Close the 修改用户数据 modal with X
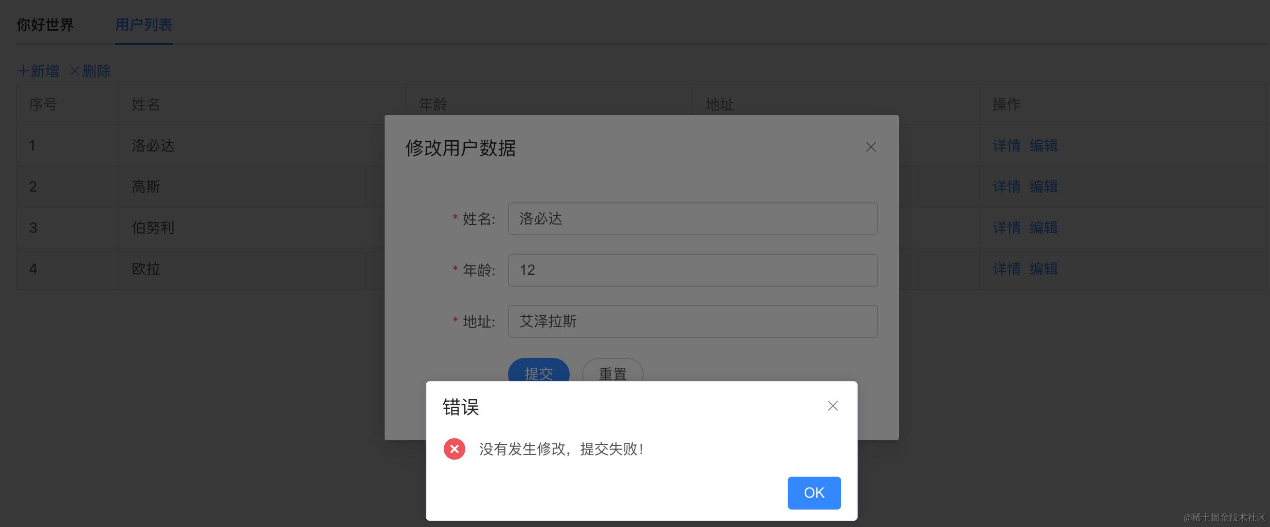The width and height of the screenshot is (1270, 527). tap(871, 147)
